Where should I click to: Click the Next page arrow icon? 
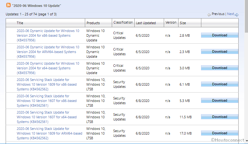tap(237, 15)
